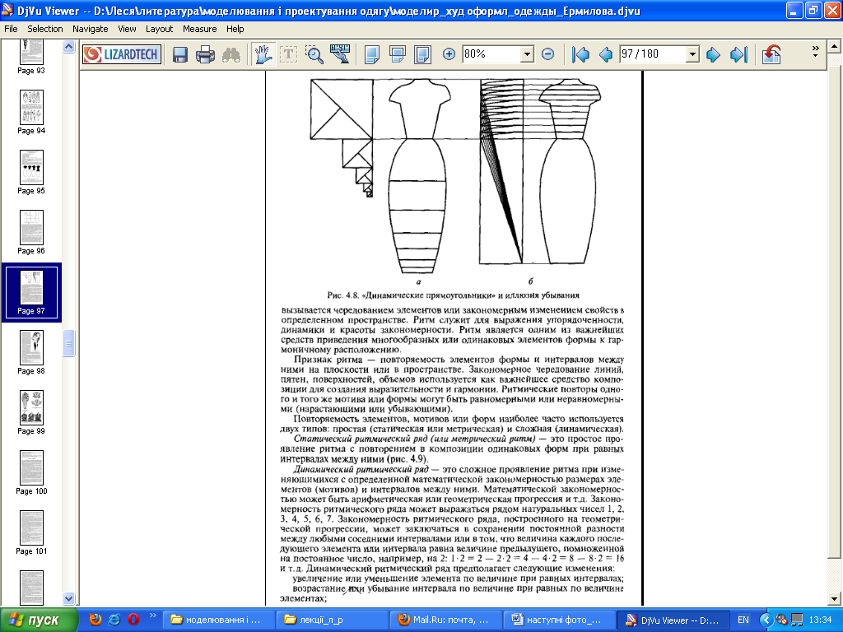Launch Opera from quick launch
The height and width of the screenshot is (632, 843).
[x=133, y=620]
